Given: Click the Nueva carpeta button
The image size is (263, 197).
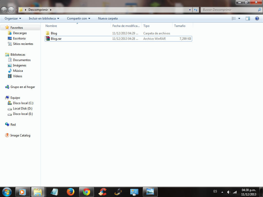Looking at the screenshot, I should (108, 18).
